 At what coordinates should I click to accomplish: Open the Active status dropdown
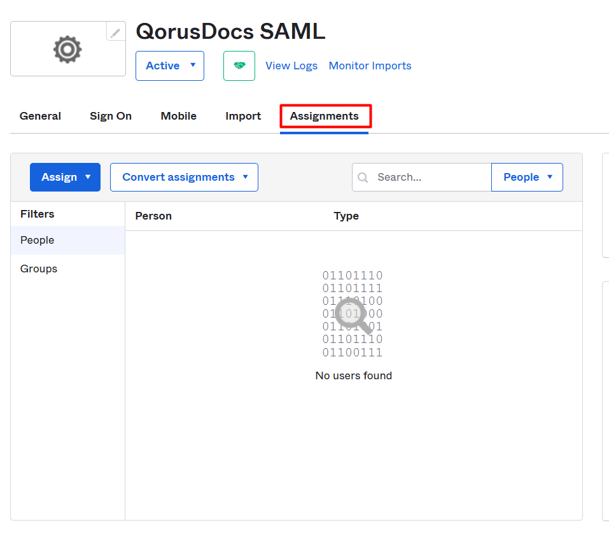169,66
